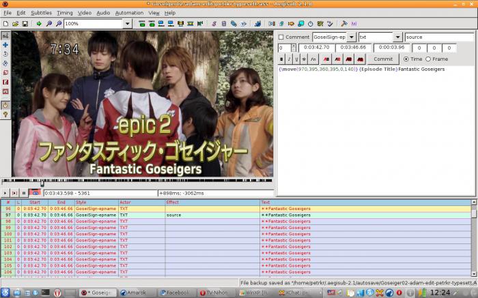Image resolution: width=478 pixels, height=298 pixels.
Task: Select the drag subtitle visual tool
Action: coord(5,45)
